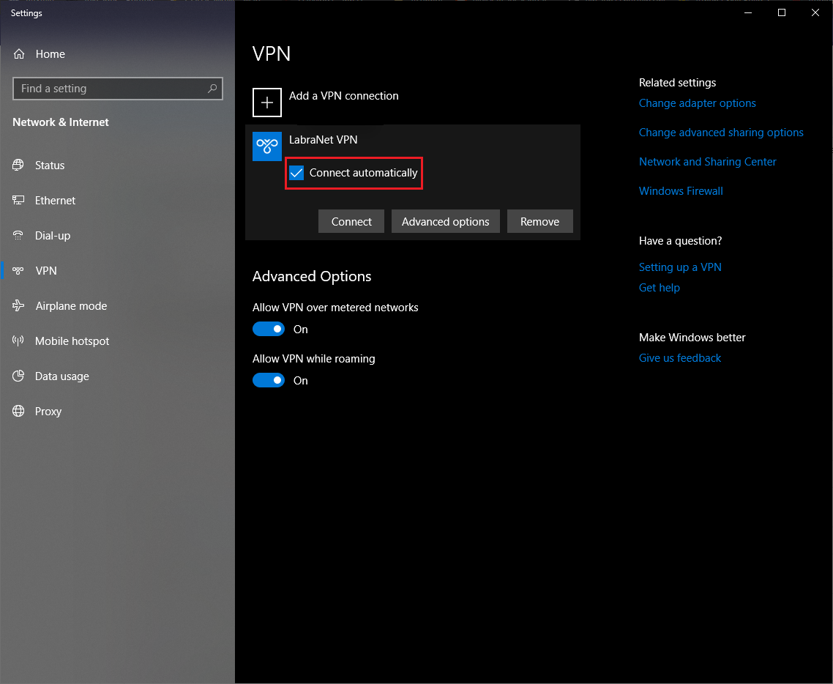This screenshot has width=833, height=684.
Task: Click the search magnifier icon
Action: [x=212, y=89]
